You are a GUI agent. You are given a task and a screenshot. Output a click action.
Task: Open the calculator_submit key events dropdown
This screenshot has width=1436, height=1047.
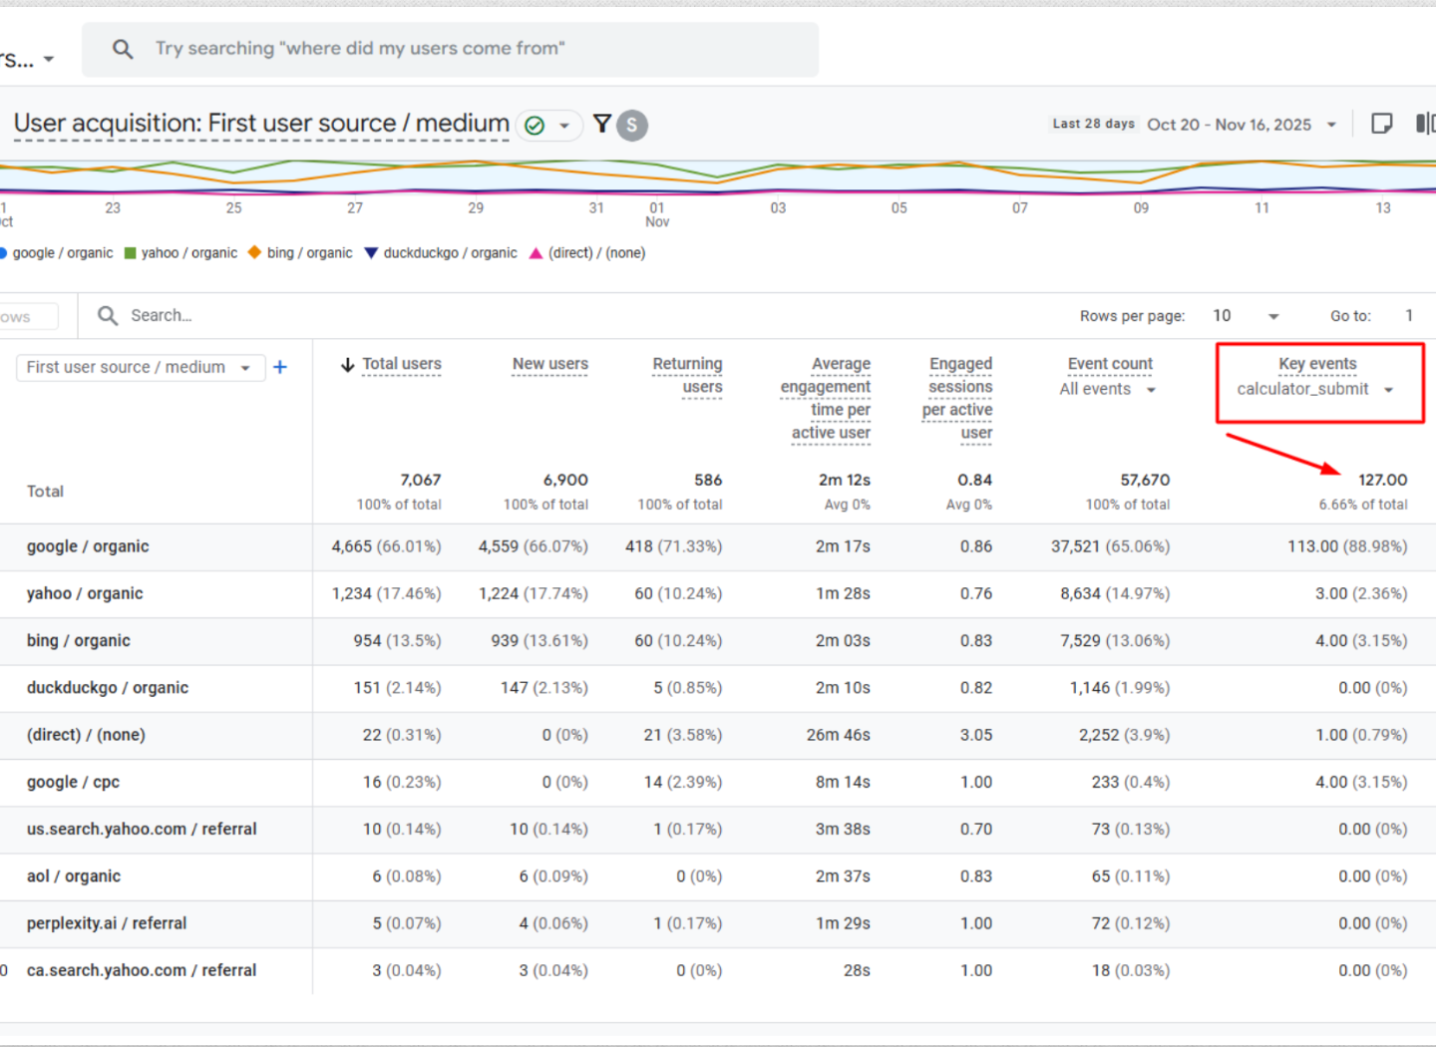tap(1388, 390)
